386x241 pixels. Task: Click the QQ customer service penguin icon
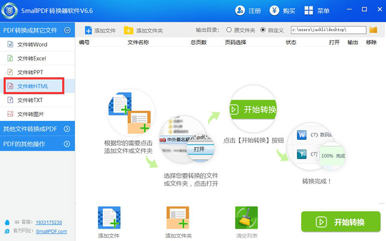7,222
